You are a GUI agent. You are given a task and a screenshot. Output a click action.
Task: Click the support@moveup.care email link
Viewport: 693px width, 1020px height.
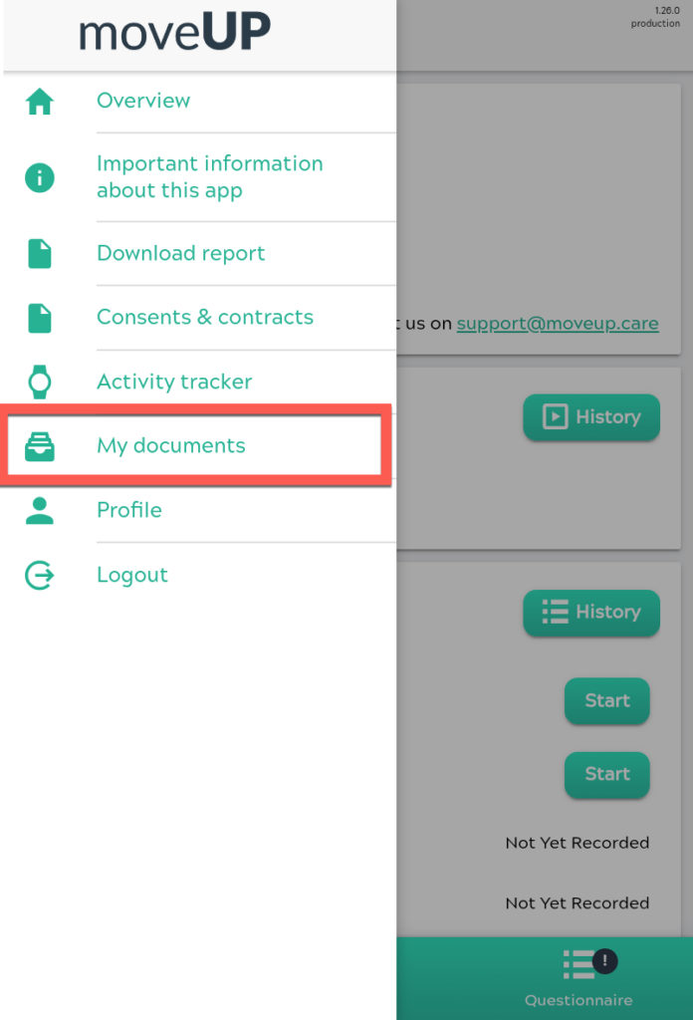pos(558,324)
